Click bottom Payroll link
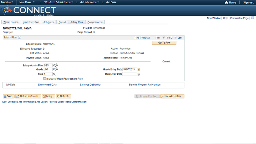 52,102
